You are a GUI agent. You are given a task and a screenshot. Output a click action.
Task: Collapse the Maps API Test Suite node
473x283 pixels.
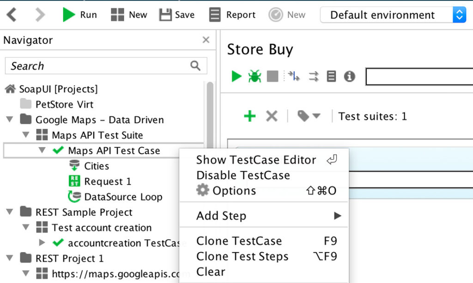pyautogui.click(x=26, y=135)
